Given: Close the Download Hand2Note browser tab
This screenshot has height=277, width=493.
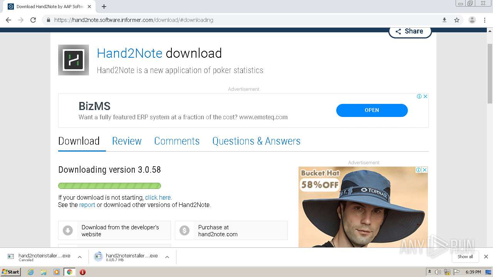Looking at the screenshot, I should [x=89, y=7].
